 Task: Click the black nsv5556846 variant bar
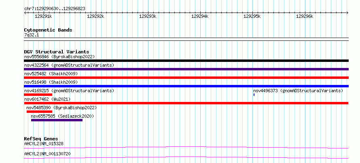186,61
